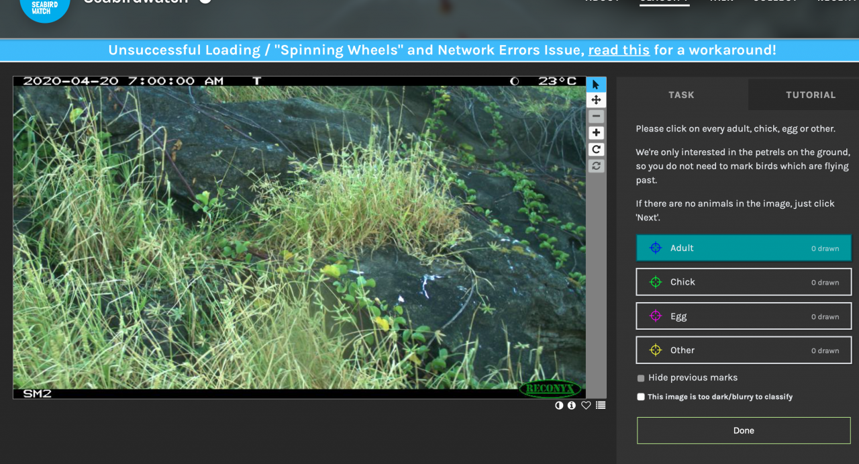Click the "If there are no animals" note
Image resolution: width=859 pixels, height=464 pixels.
tap(736, 210)
